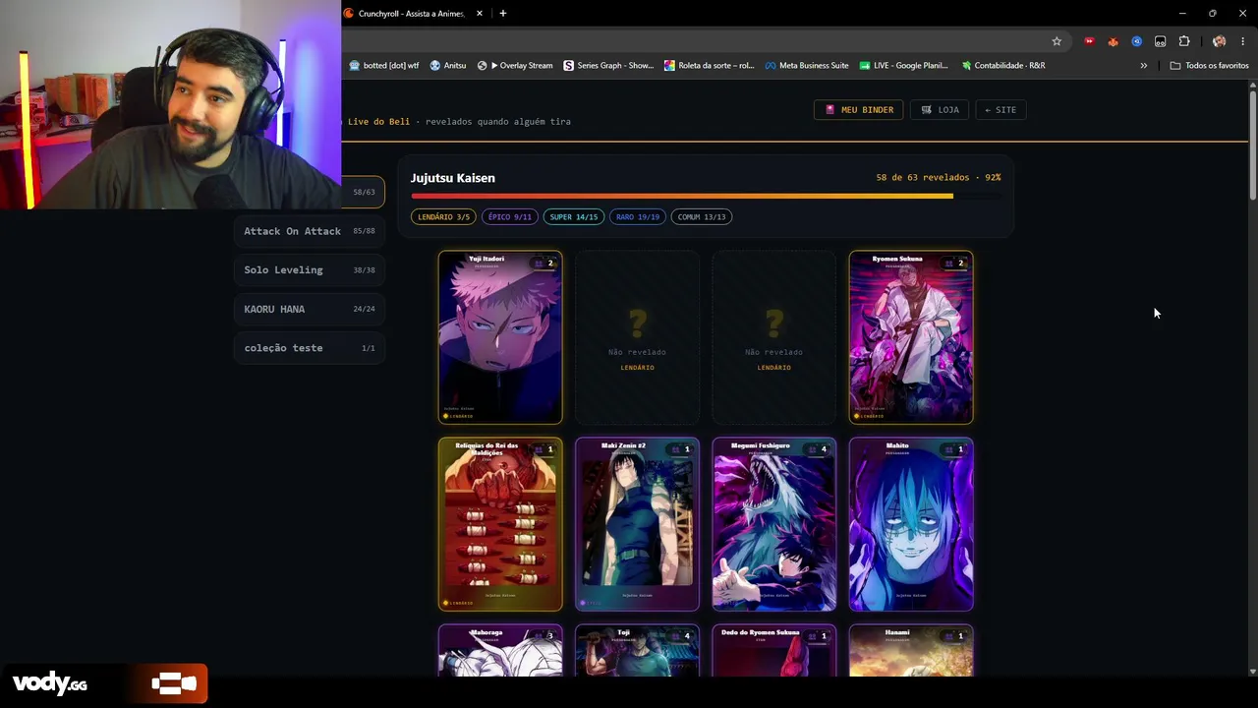1258x708 pixels.
Task: Select the KAORU HANA collection
Action: (310, 309)
